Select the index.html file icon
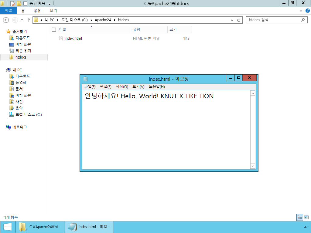The width and height of the screenshot is (311, 233). 61,38
